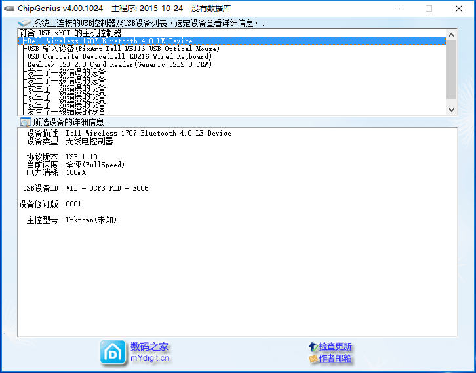The image size is (476, 373).
Task: Select Dell Wireless 1707 Bluetooth device
Action: click(x=109, y=41)
